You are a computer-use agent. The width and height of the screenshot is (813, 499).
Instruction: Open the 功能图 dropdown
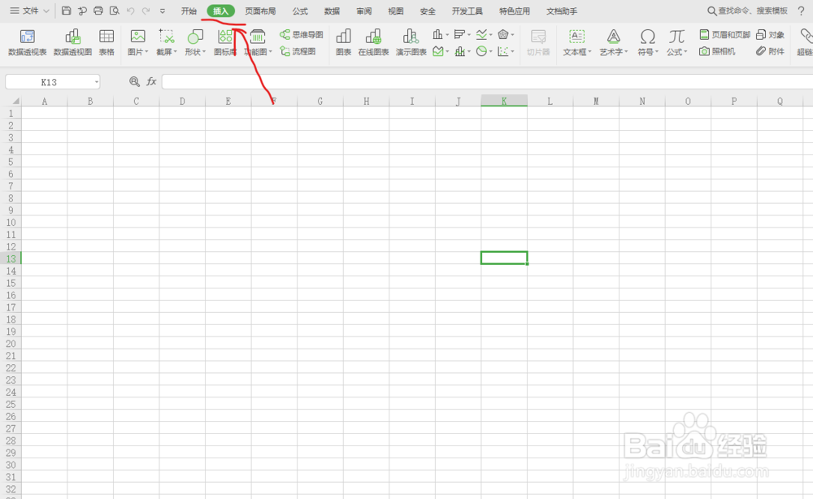tap(258, 42)
